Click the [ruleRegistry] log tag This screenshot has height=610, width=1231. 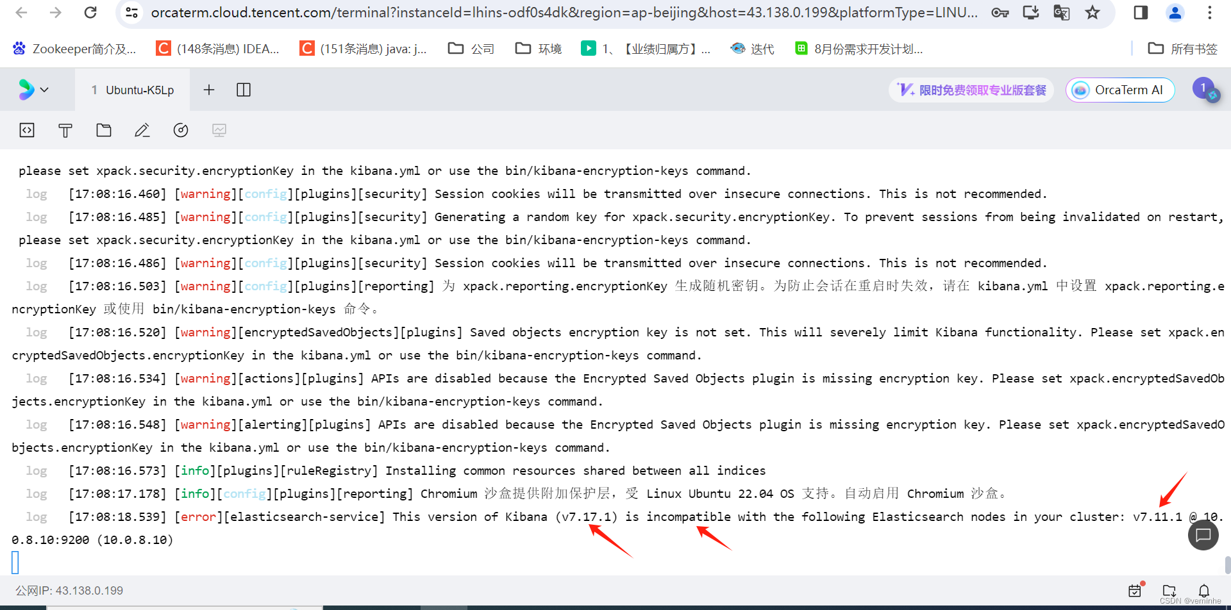click(329, 471)
